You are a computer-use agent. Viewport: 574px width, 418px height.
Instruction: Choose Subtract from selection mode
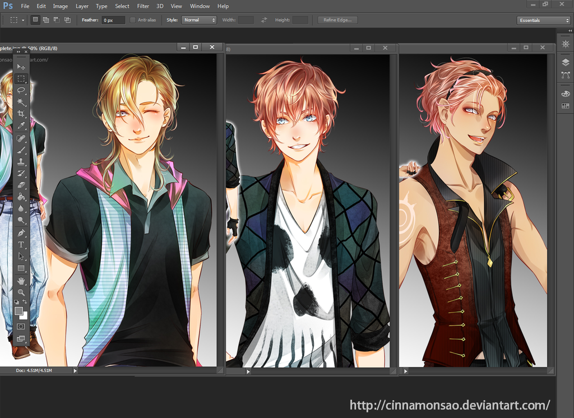[x=57, y=20]
